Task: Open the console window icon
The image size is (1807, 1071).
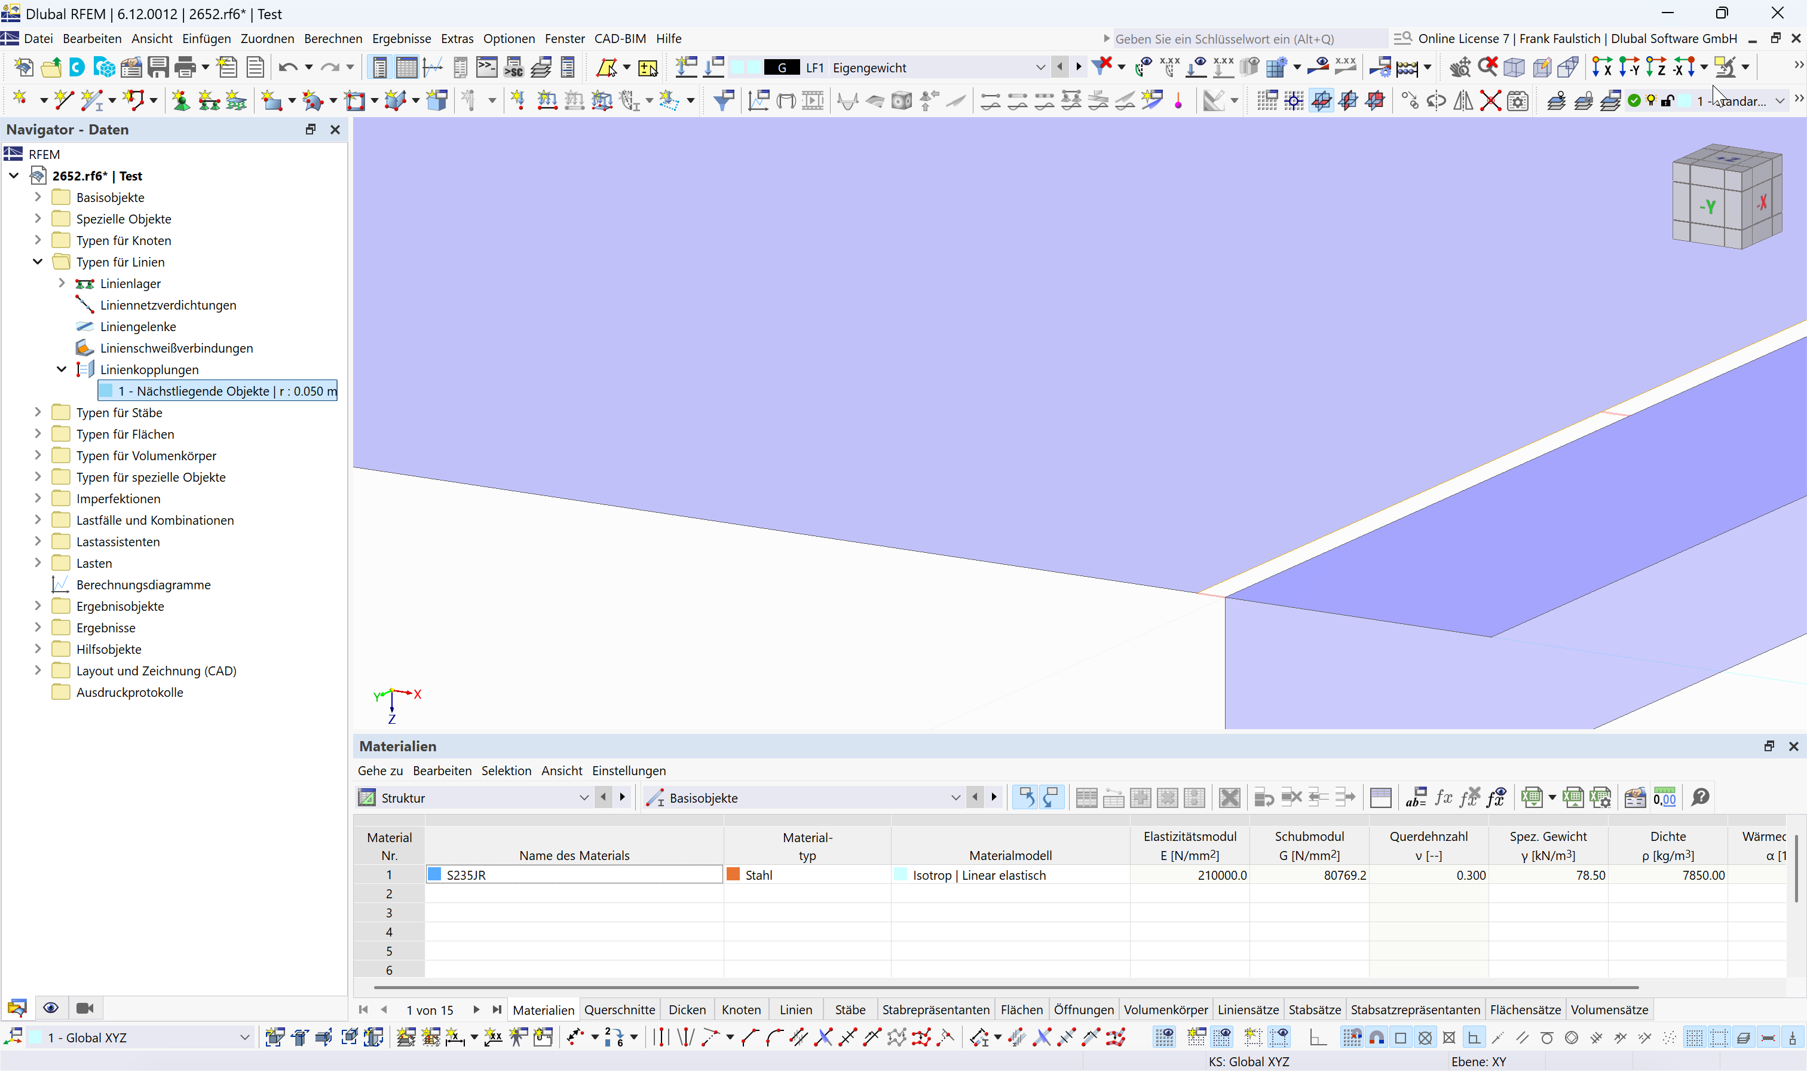Action: point(487,68)
